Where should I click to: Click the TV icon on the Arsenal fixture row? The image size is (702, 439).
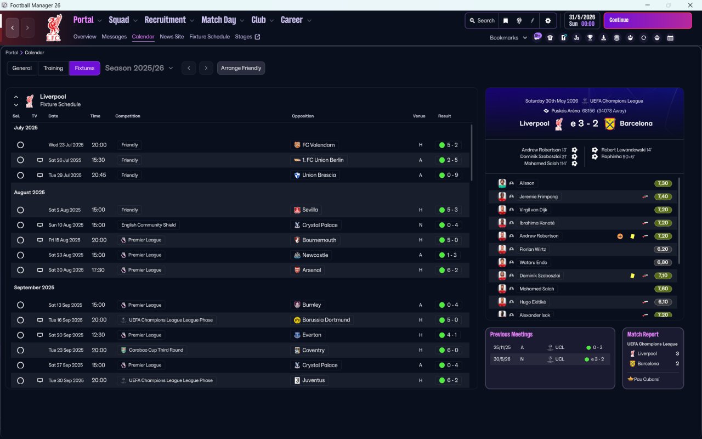[x=40, y=270]
